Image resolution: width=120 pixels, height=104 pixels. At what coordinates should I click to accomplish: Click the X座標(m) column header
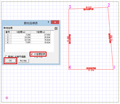click(21, 32)
